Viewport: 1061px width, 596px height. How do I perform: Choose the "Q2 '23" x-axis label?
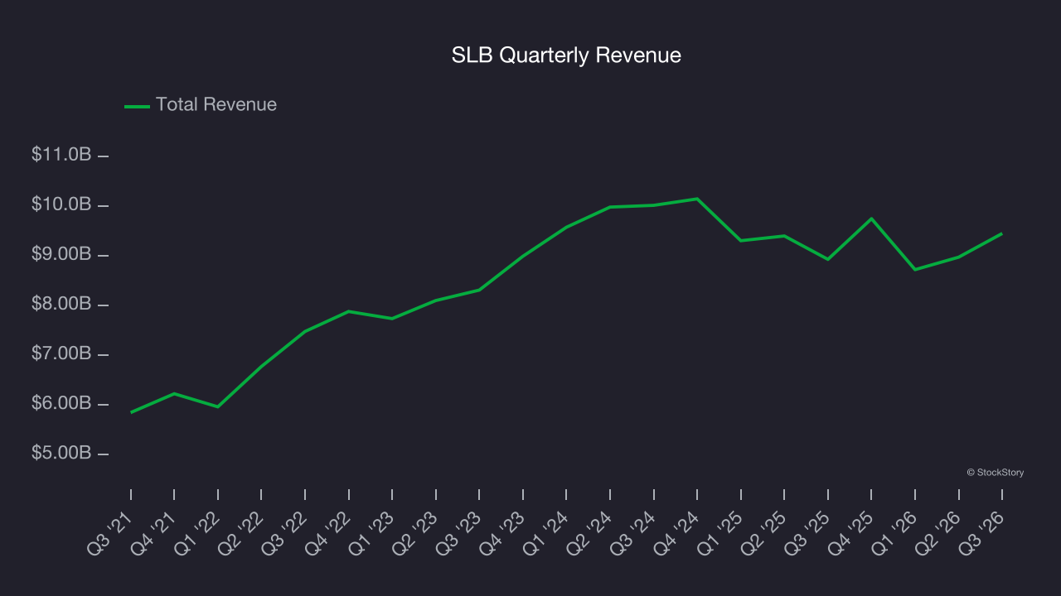point(416,533)
